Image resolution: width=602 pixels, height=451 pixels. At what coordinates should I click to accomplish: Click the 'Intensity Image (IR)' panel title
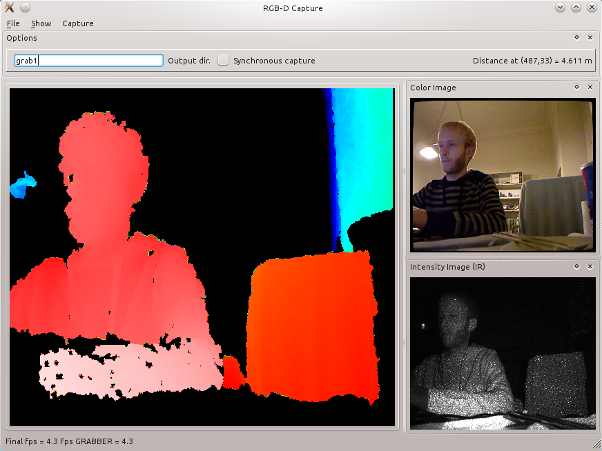coord(447,267)
